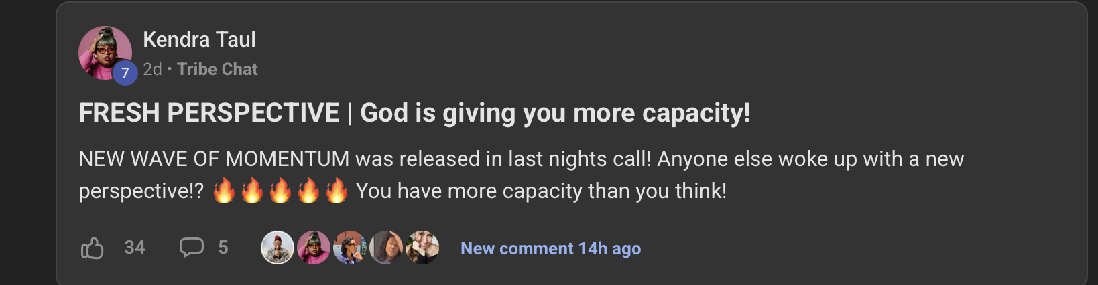
Task: Click the NEW WAVE OF MOMENTUM text line
Action: click(522, 159)
